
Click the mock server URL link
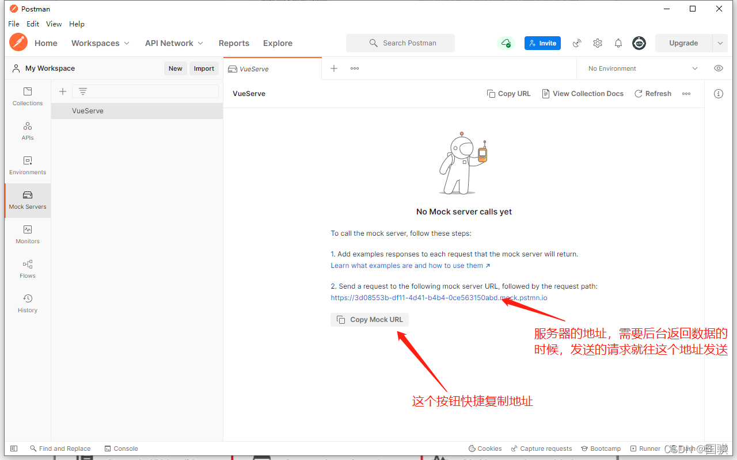click(439, 298)
